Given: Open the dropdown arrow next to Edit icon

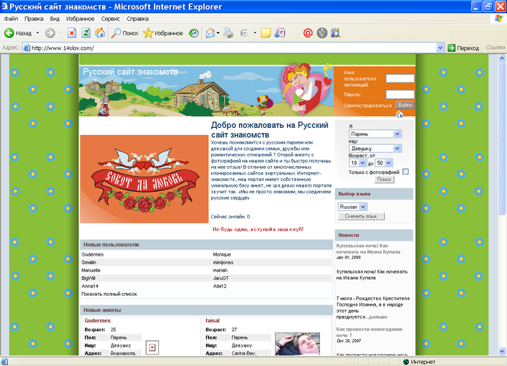Looking at the screenshot, I should pos(255,33).
